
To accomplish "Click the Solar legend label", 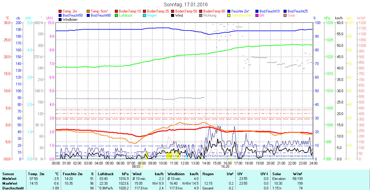I will click(292, 15).
